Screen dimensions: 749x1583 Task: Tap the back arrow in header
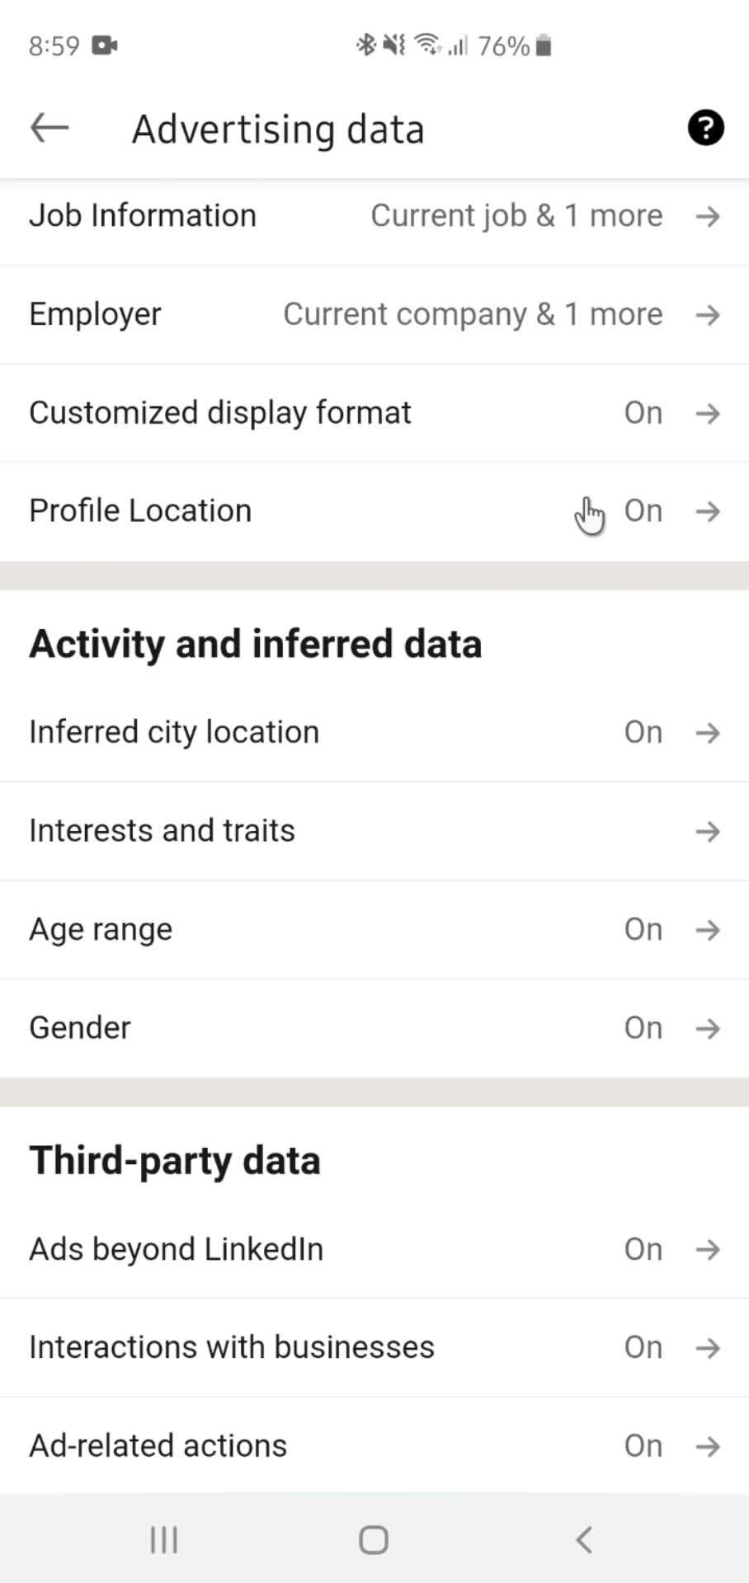tap(49, 129)
